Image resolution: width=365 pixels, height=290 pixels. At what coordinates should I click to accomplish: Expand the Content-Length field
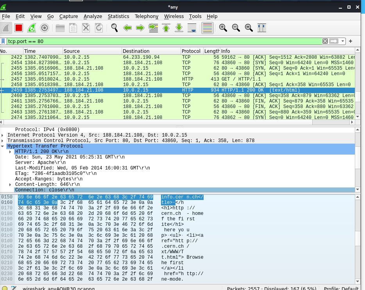(10, 184)
